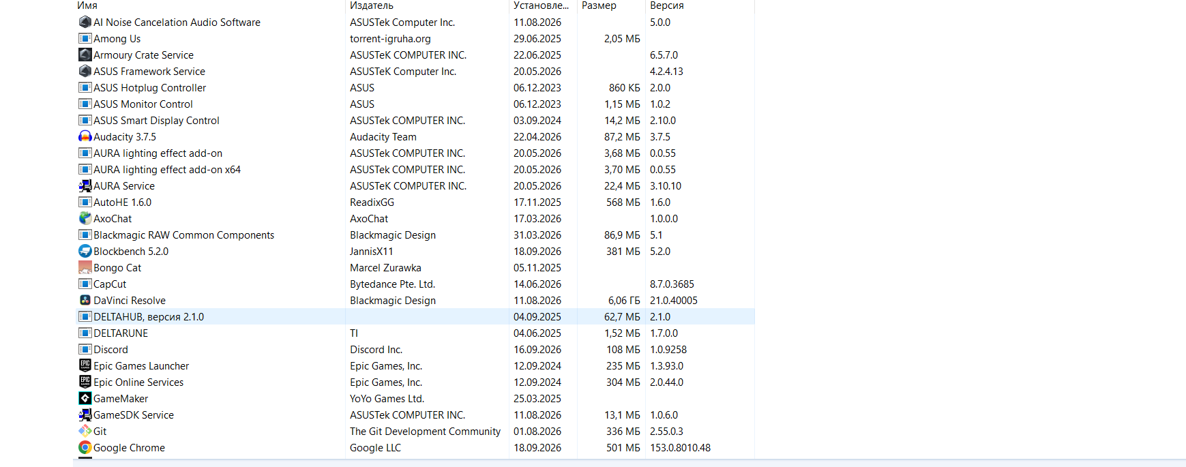Click the GameMaker icon

85,398
